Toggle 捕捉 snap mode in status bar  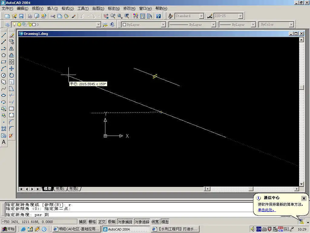82,222
